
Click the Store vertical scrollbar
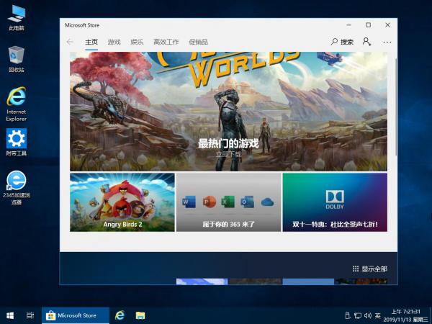coord(396,107)
